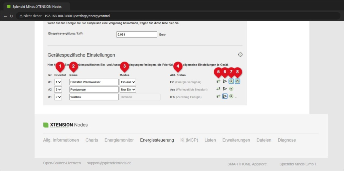Click '0 % (Zu wenig Energie)' status text
Viewport: 344px width, 171px height.
click(186, 97)
